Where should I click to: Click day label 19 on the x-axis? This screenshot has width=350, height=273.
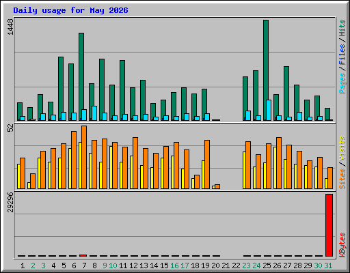(205, 265)
